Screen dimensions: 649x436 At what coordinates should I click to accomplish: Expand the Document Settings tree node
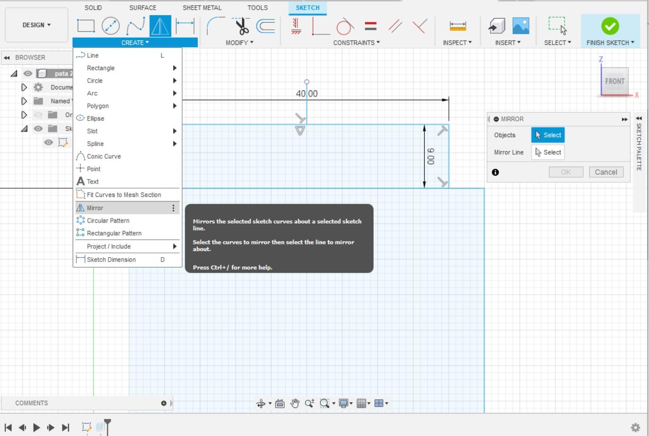coord(24,87)
